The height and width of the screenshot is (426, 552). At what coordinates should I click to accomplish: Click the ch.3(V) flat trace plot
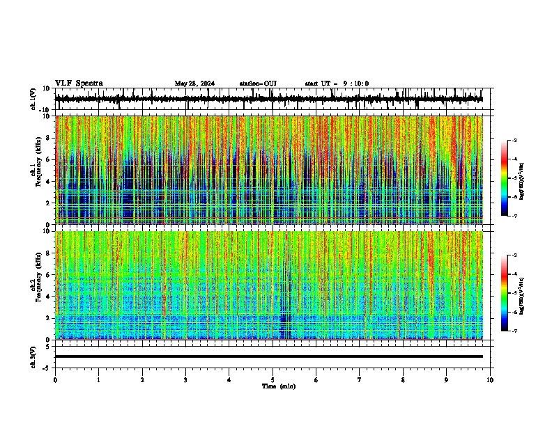click(x=273, y=357)
